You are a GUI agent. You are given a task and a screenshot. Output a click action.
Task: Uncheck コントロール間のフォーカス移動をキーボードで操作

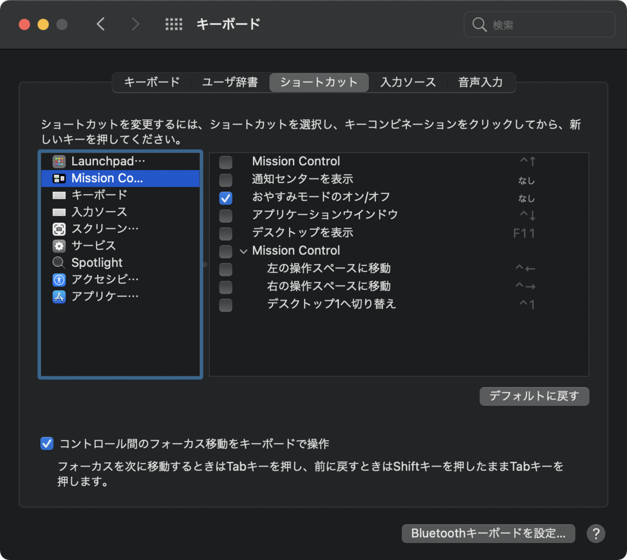(x=47, y=443)
